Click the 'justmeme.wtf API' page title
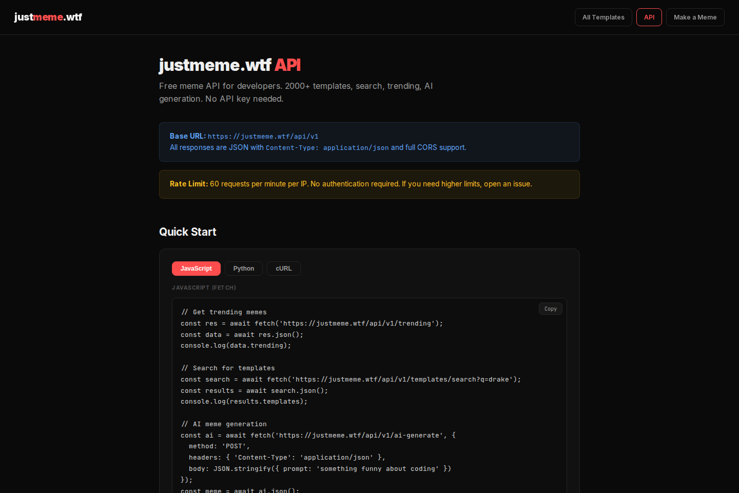The image size is (739, 493). click(230, 65)
